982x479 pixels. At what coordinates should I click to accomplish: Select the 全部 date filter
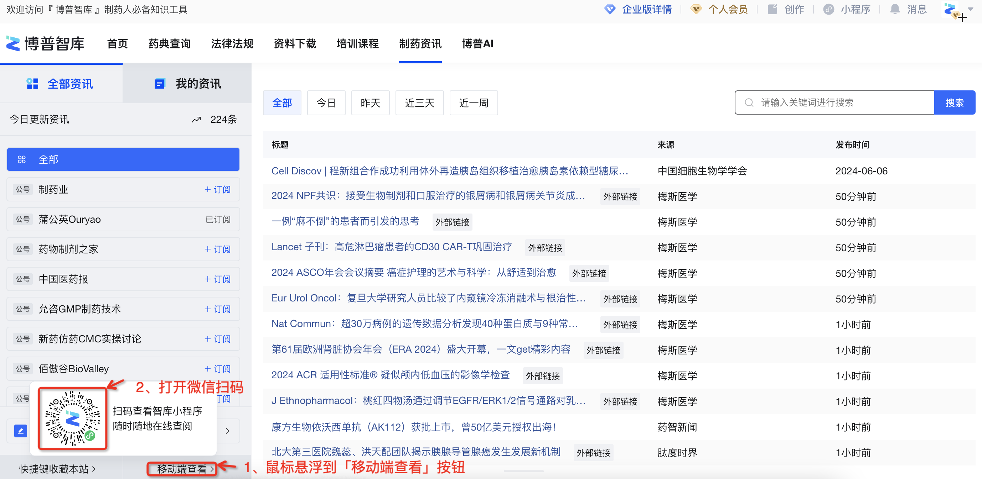click(x=282, y=103)
